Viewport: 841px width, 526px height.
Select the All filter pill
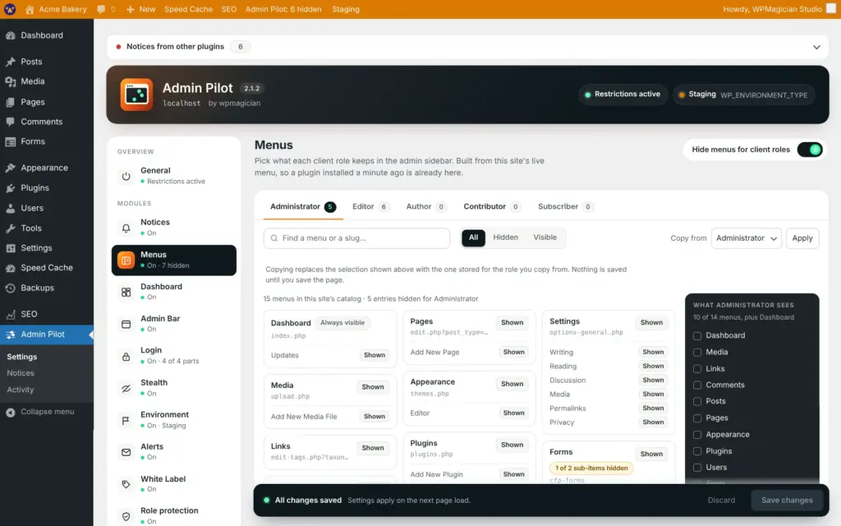[x=473, y=238]
